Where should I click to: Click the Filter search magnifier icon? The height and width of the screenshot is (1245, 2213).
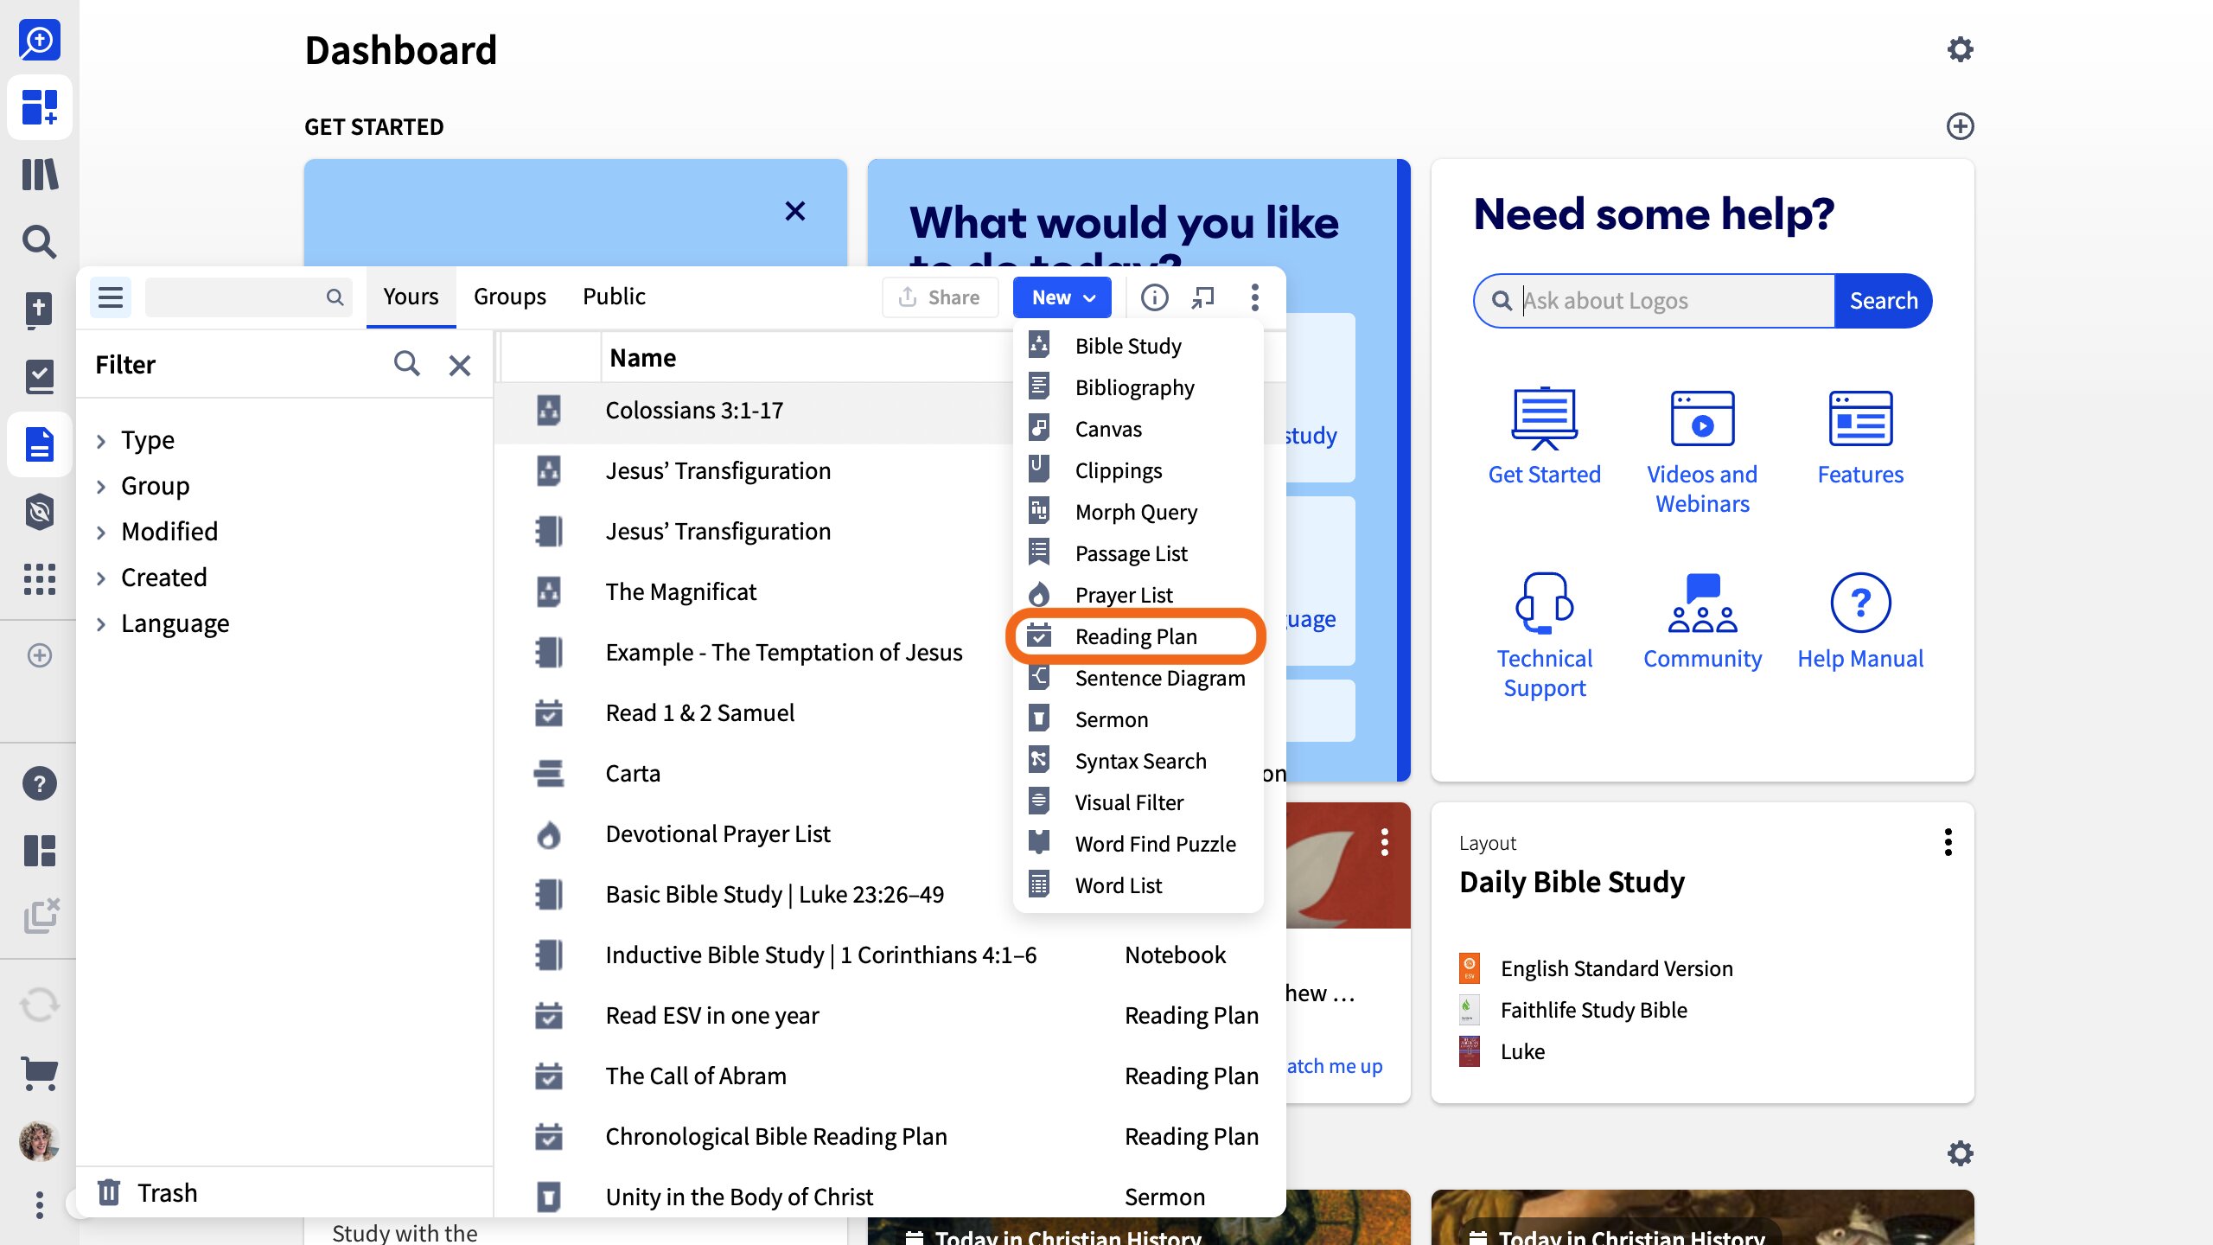(406, 364)
